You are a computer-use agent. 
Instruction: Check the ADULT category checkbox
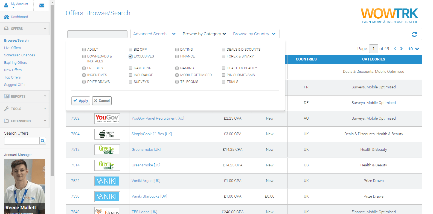click(84, 50)
